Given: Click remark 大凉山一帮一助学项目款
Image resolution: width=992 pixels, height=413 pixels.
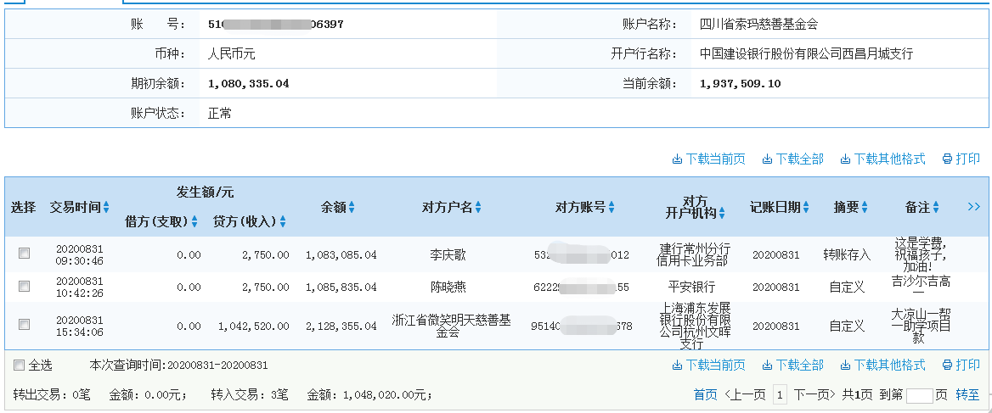Looking at the screenshot, I should [920, 326].
